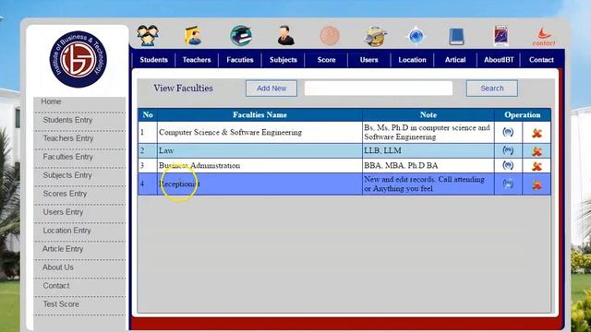Open the Students menu tab
591x332 pixels.
tap(153, 60)
